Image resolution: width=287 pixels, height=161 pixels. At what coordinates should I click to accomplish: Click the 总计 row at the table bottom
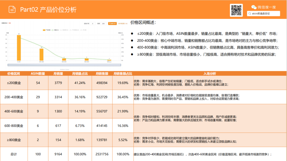(x=14, y=154)
